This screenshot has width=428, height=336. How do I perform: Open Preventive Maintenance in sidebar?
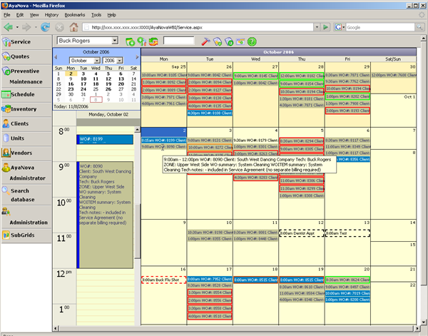click(26, 76)
